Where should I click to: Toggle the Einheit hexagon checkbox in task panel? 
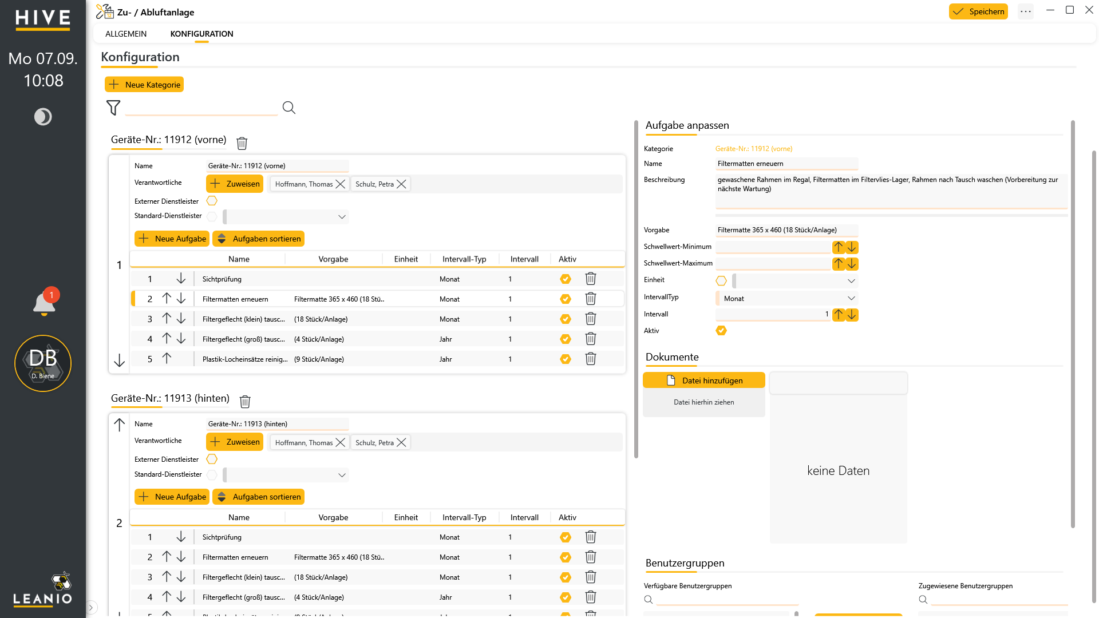click(721, 280)
